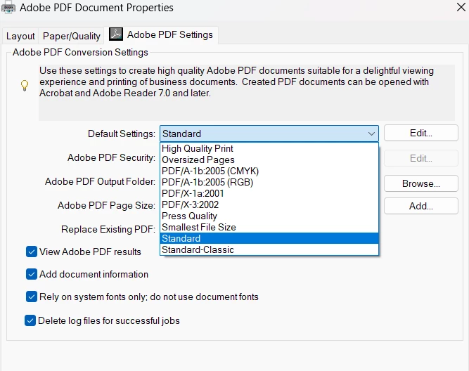This screenshot has height=371, width=469.
Task: Toggle Add document information checkbox
Action: (32, 274)
